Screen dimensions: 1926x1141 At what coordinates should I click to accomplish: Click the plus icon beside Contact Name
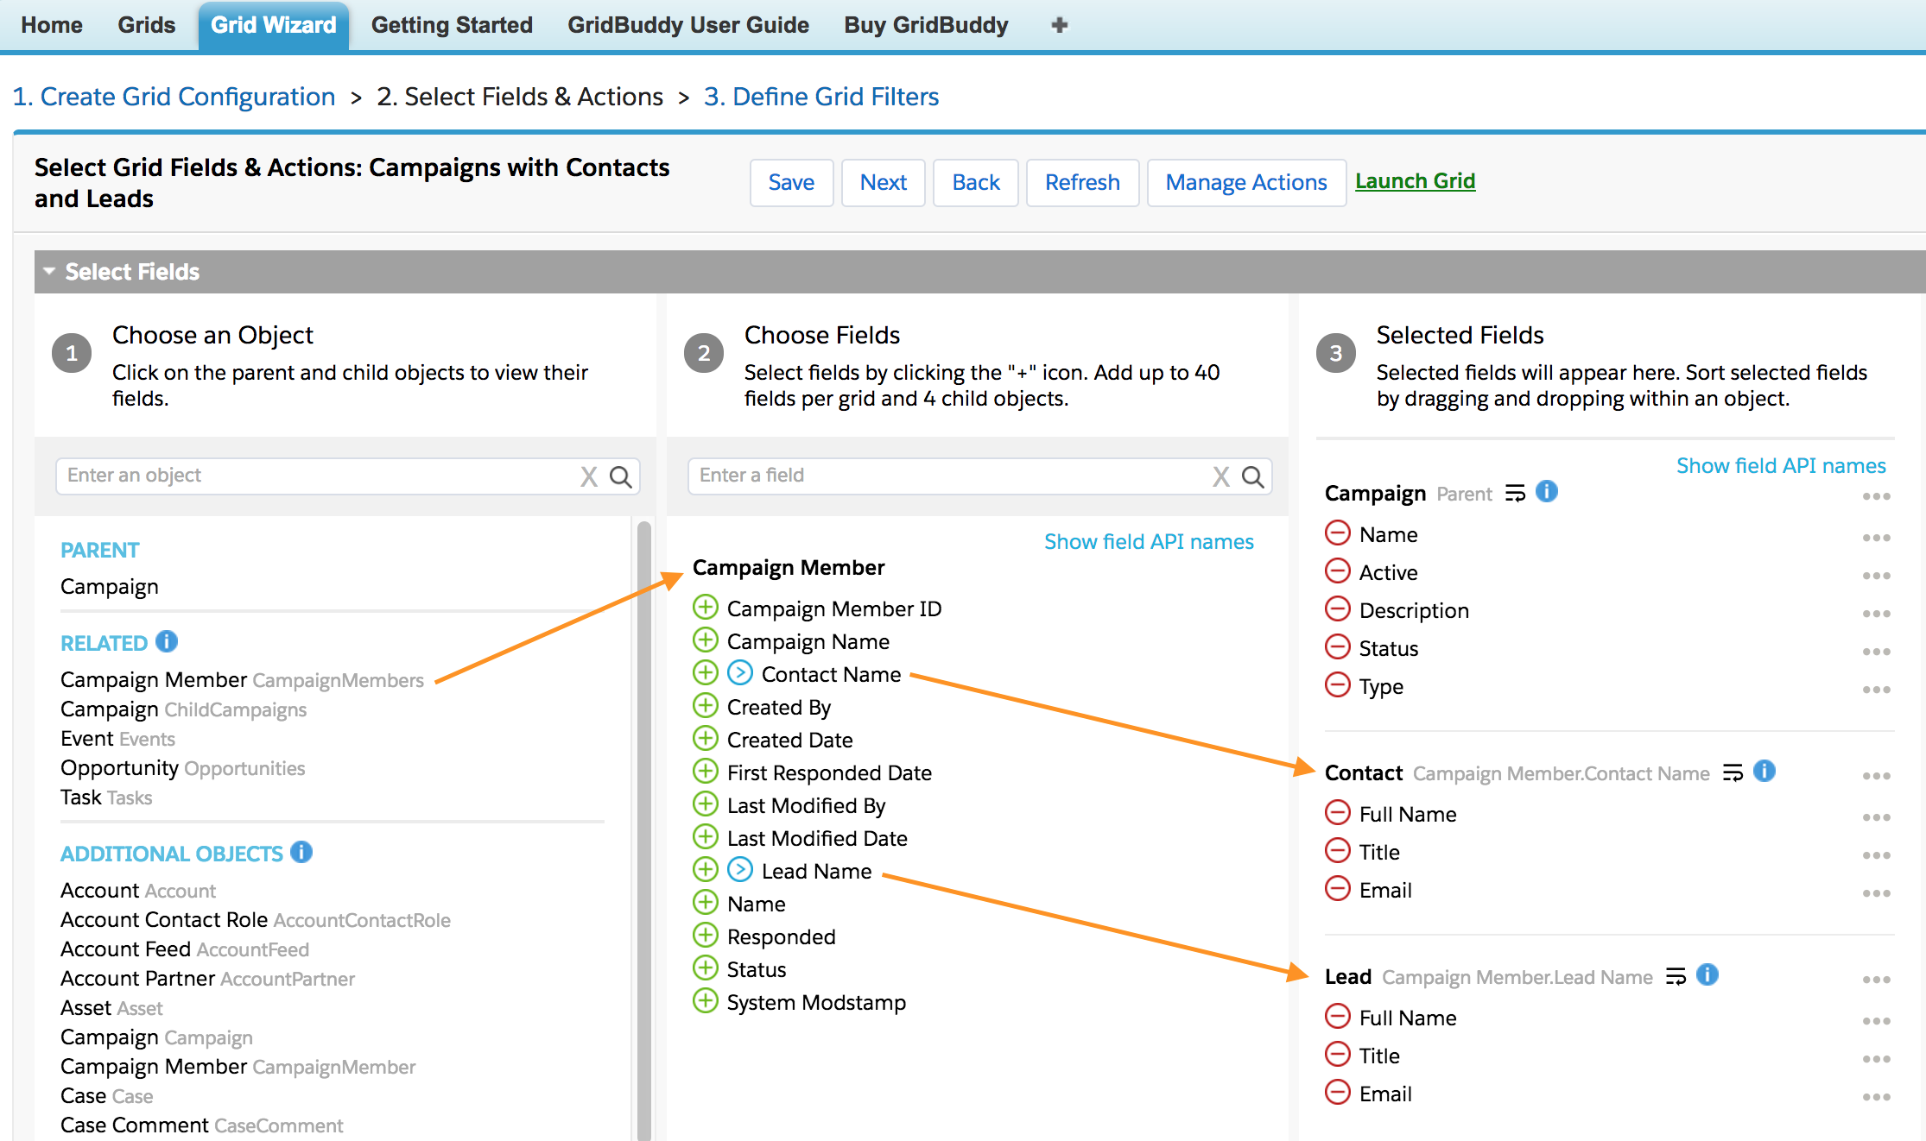click(706, 673)
